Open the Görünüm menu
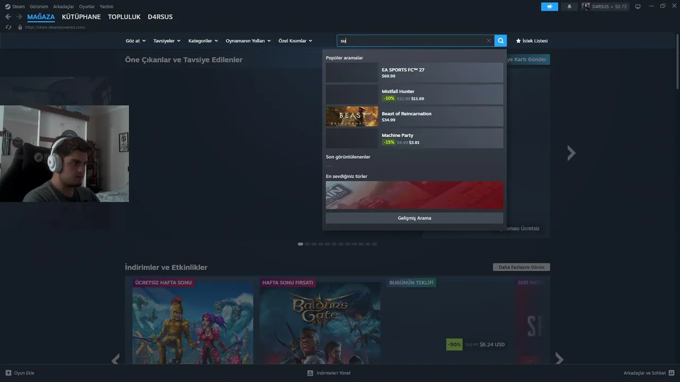Image resolution: width=680 pixels, height=382 pixels. (39, 6)
